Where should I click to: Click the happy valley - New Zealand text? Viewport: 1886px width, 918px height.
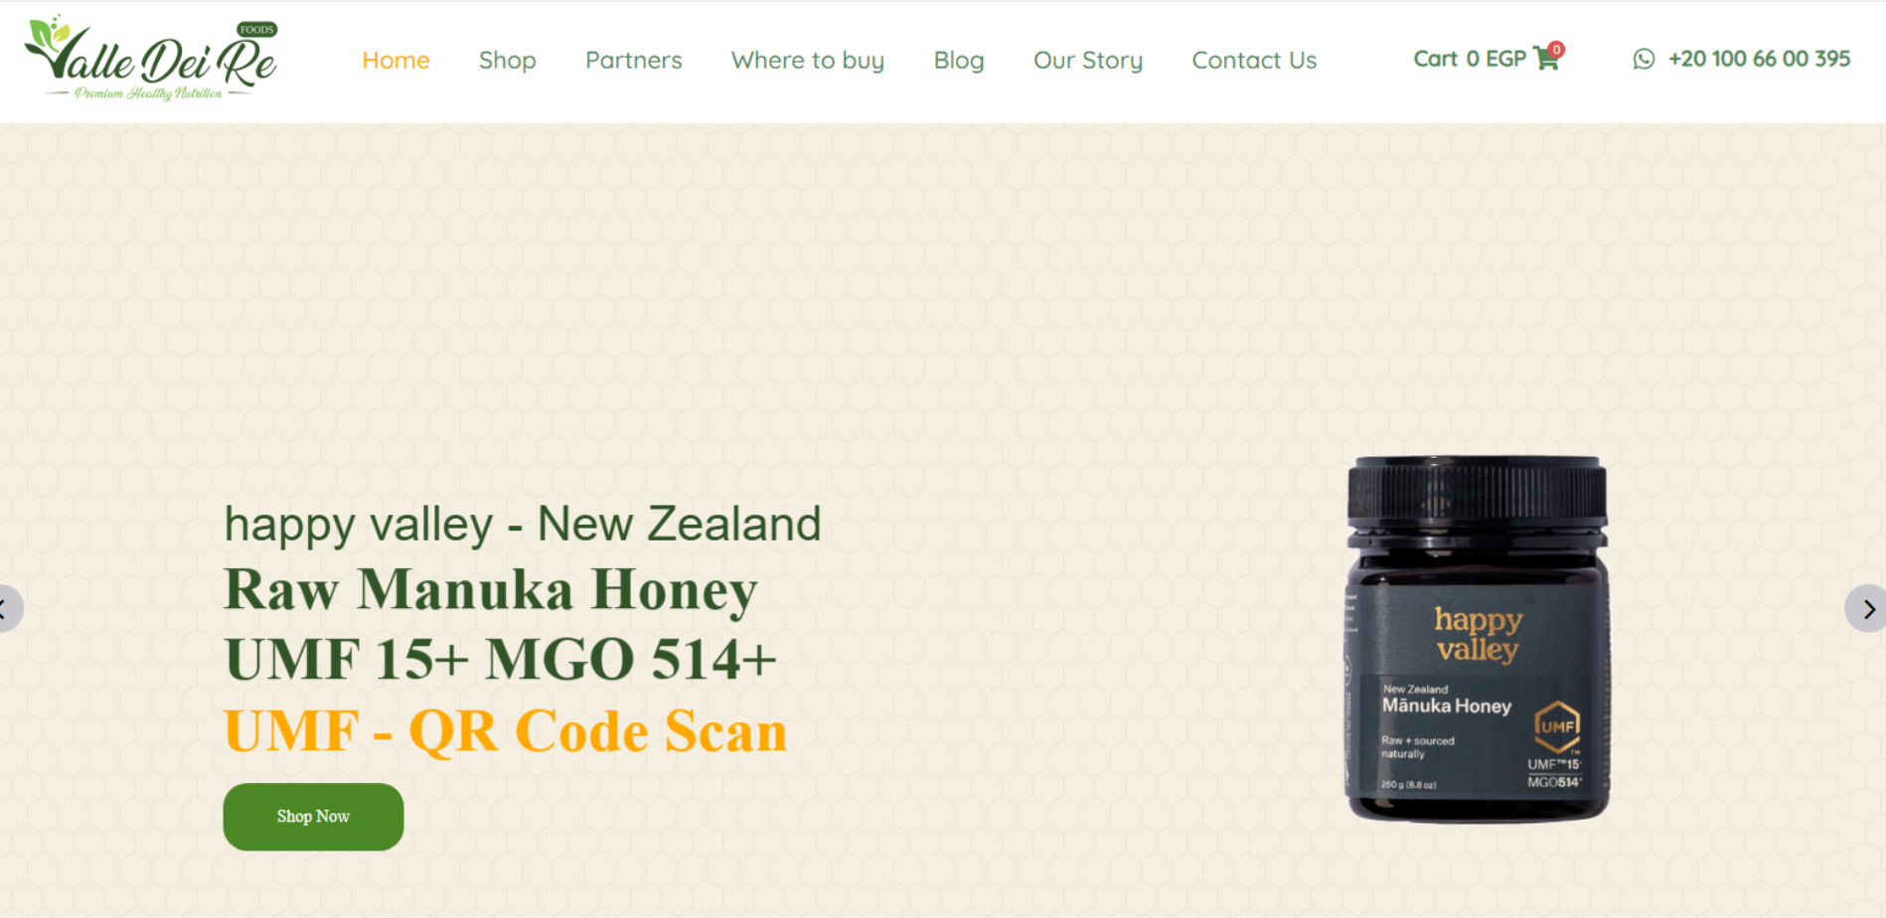(523, 525)
